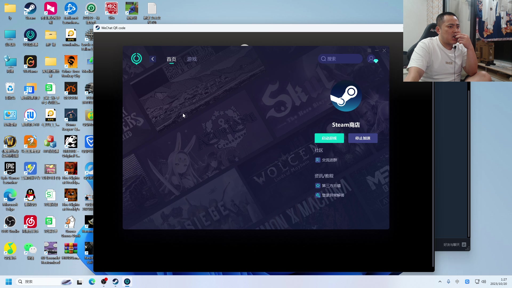The height and width of the screenshot is (288, 512).
Task: Open the 斗鱼直播管家 desktop icon
Action: tap(30, 144)
